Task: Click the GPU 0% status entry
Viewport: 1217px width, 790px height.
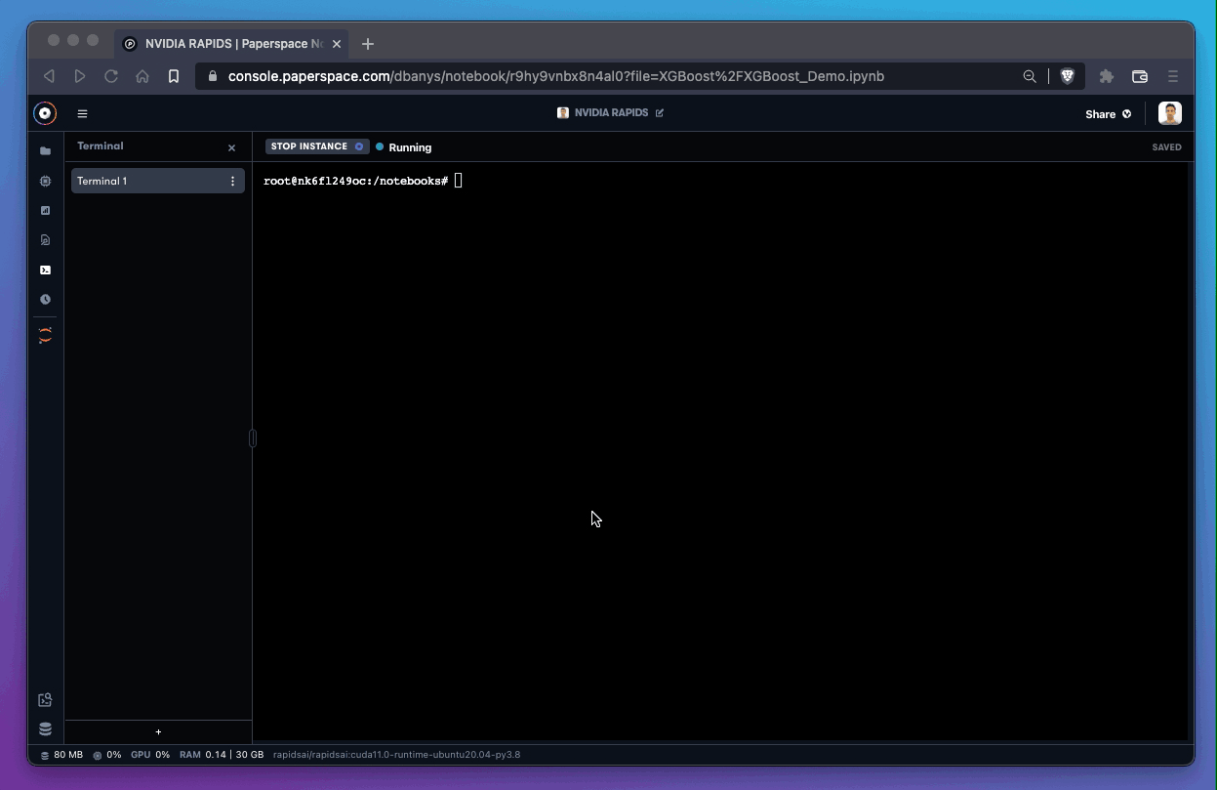Action: click(150, 755)
